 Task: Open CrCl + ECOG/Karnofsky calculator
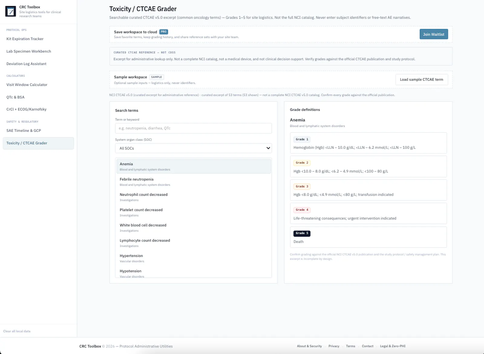click(26, 109)
